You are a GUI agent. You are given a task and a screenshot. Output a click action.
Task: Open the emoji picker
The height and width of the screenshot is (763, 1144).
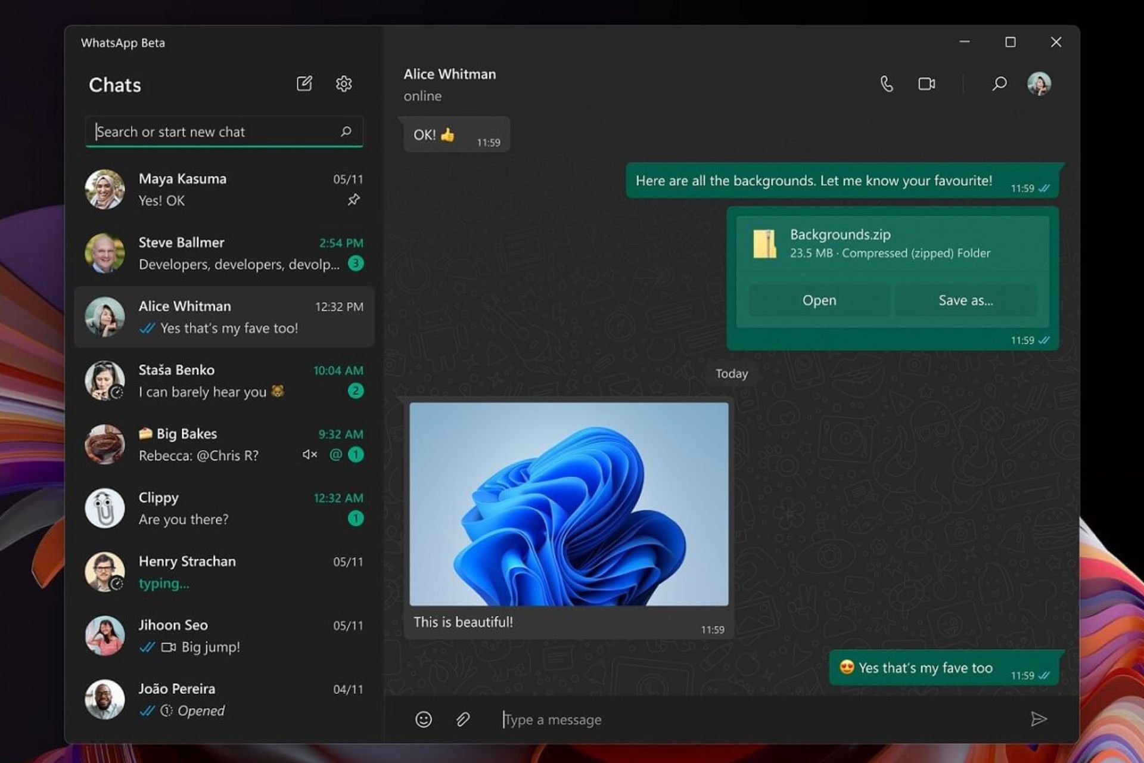pos(422,719)
